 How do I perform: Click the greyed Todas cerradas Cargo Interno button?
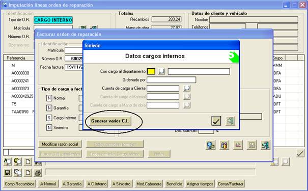[115, 154]
